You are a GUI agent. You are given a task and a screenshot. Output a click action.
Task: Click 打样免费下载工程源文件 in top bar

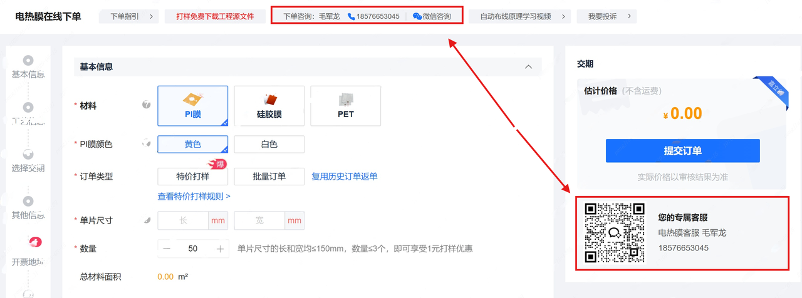[x=215, y=16]
